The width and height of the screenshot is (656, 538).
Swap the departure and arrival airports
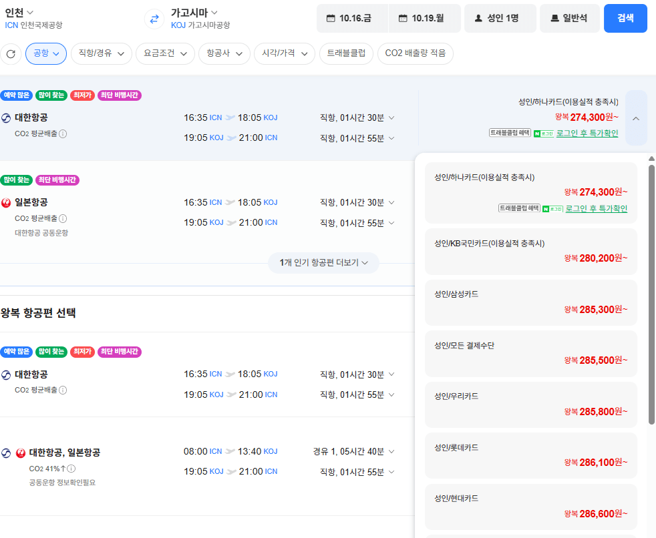(x=154, y=19)
